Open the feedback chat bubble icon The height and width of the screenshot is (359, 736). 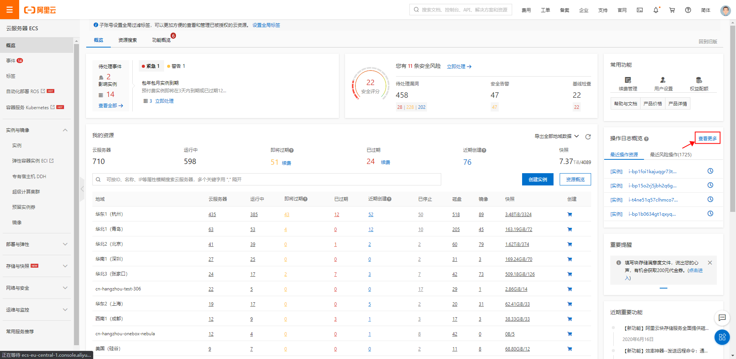click(x=722, y=318)
